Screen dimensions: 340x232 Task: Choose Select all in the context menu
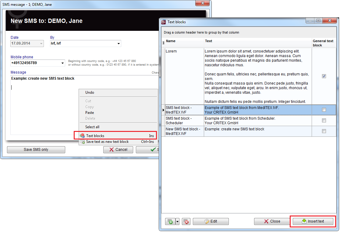118,127
